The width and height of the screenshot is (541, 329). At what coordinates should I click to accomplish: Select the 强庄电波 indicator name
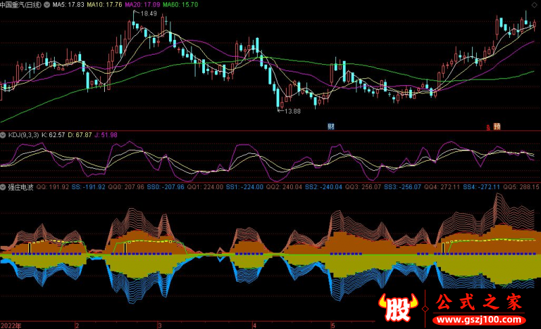click(21, 187)
